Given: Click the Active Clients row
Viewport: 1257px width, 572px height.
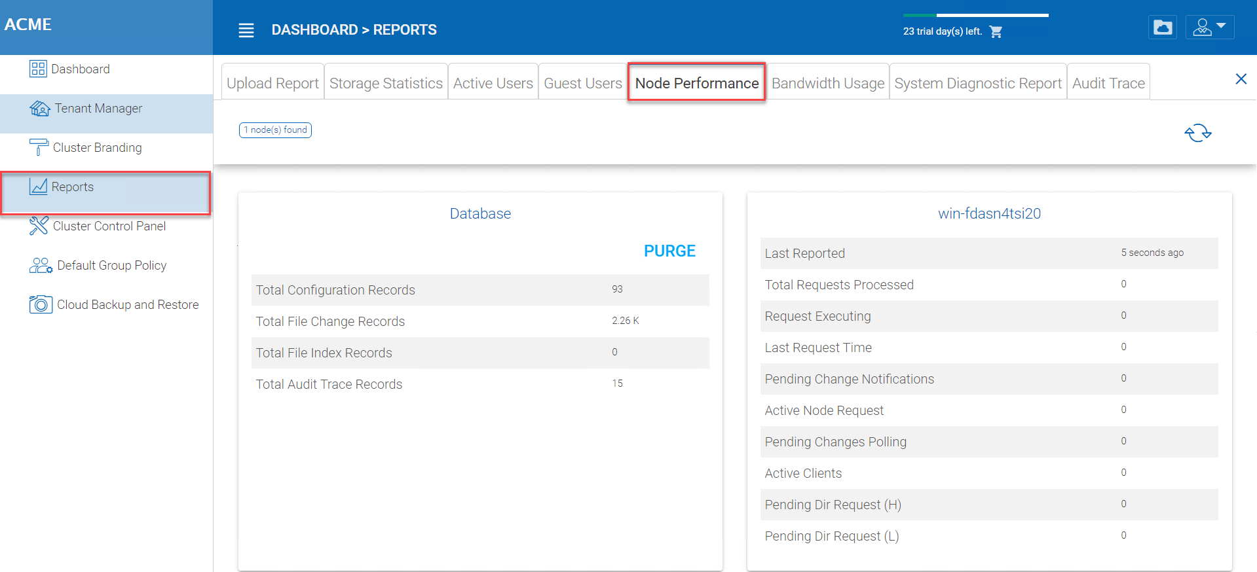Looking at the screenshot, I should coord(989,473).
